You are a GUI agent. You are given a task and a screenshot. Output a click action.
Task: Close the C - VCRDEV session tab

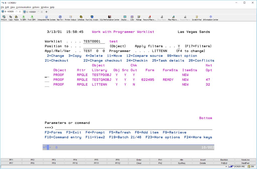(x=42, y=12)
